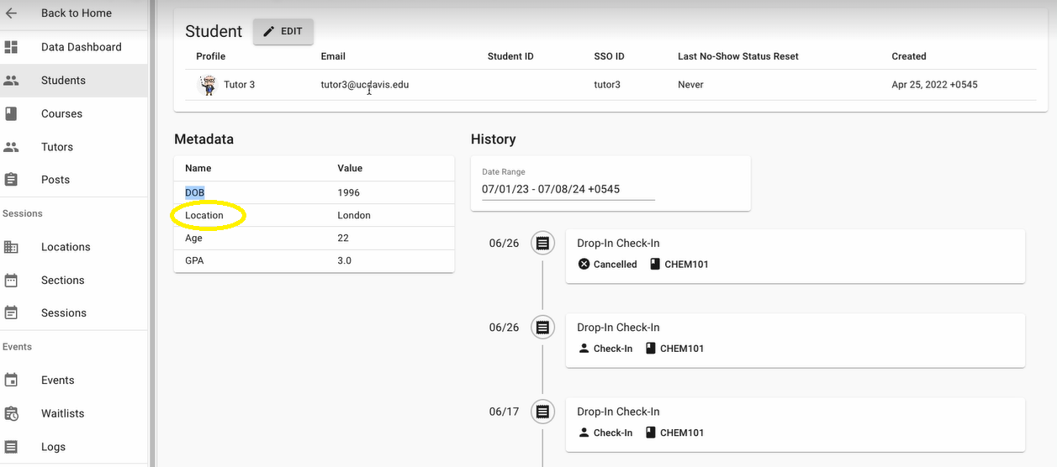Open Locations building icon in sidebar
This screenshot has width=1057, height=467.
(11, 247)
